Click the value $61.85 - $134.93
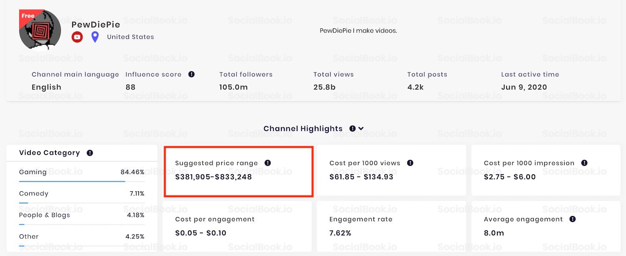 point(361,177)
